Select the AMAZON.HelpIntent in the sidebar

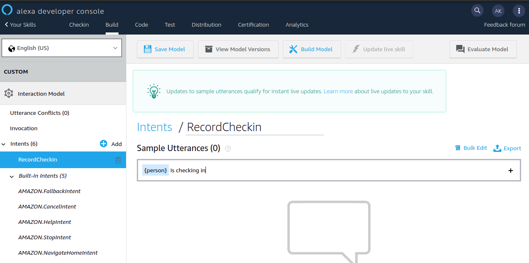pyautogui.click(x=44, y=221)
